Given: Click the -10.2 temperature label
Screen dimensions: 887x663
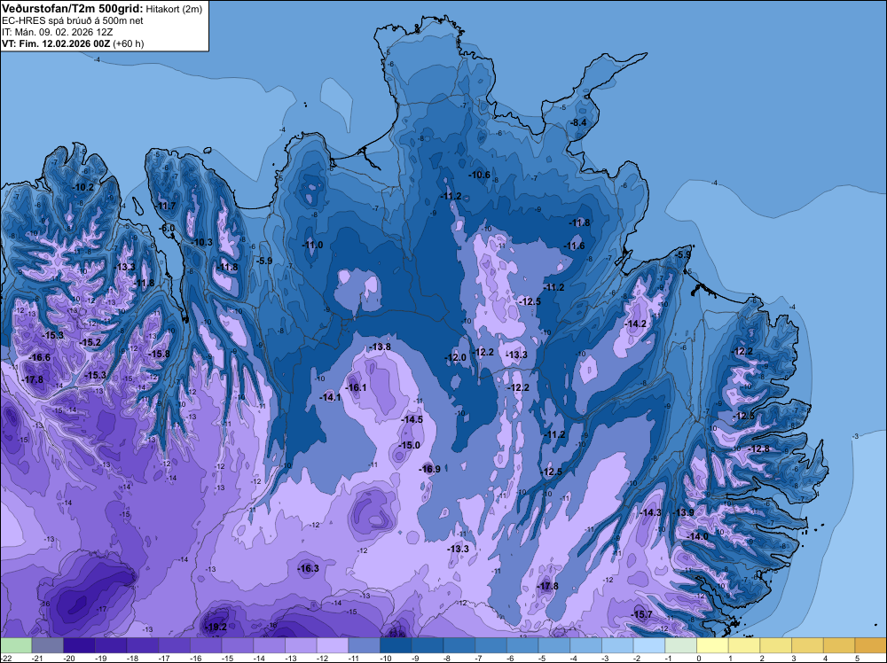Looking at the screenshot, I should coord(83,187).
